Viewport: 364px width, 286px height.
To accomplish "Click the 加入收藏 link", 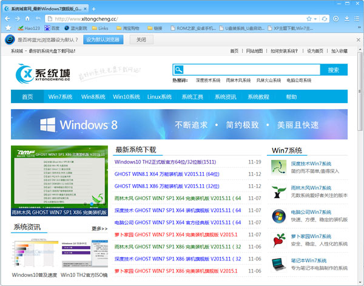I will click(339, 51).
